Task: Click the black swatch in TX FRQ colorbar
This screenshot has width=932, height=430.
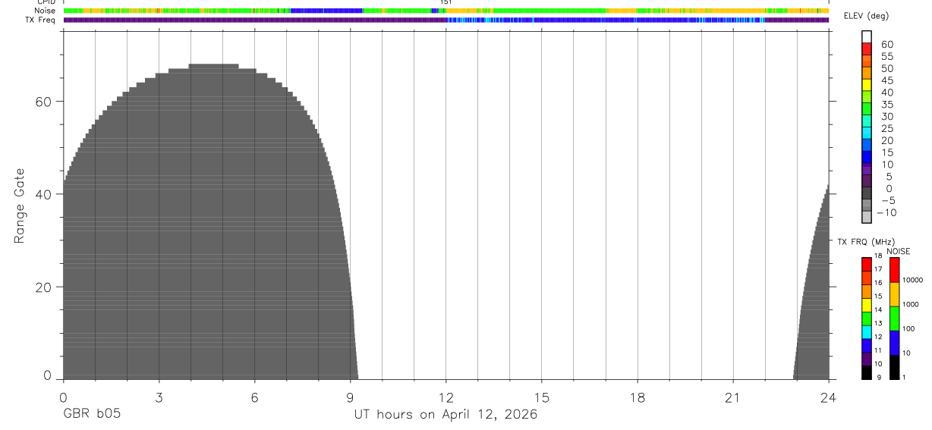Action: pyautogui.click(x=867, y=372)
